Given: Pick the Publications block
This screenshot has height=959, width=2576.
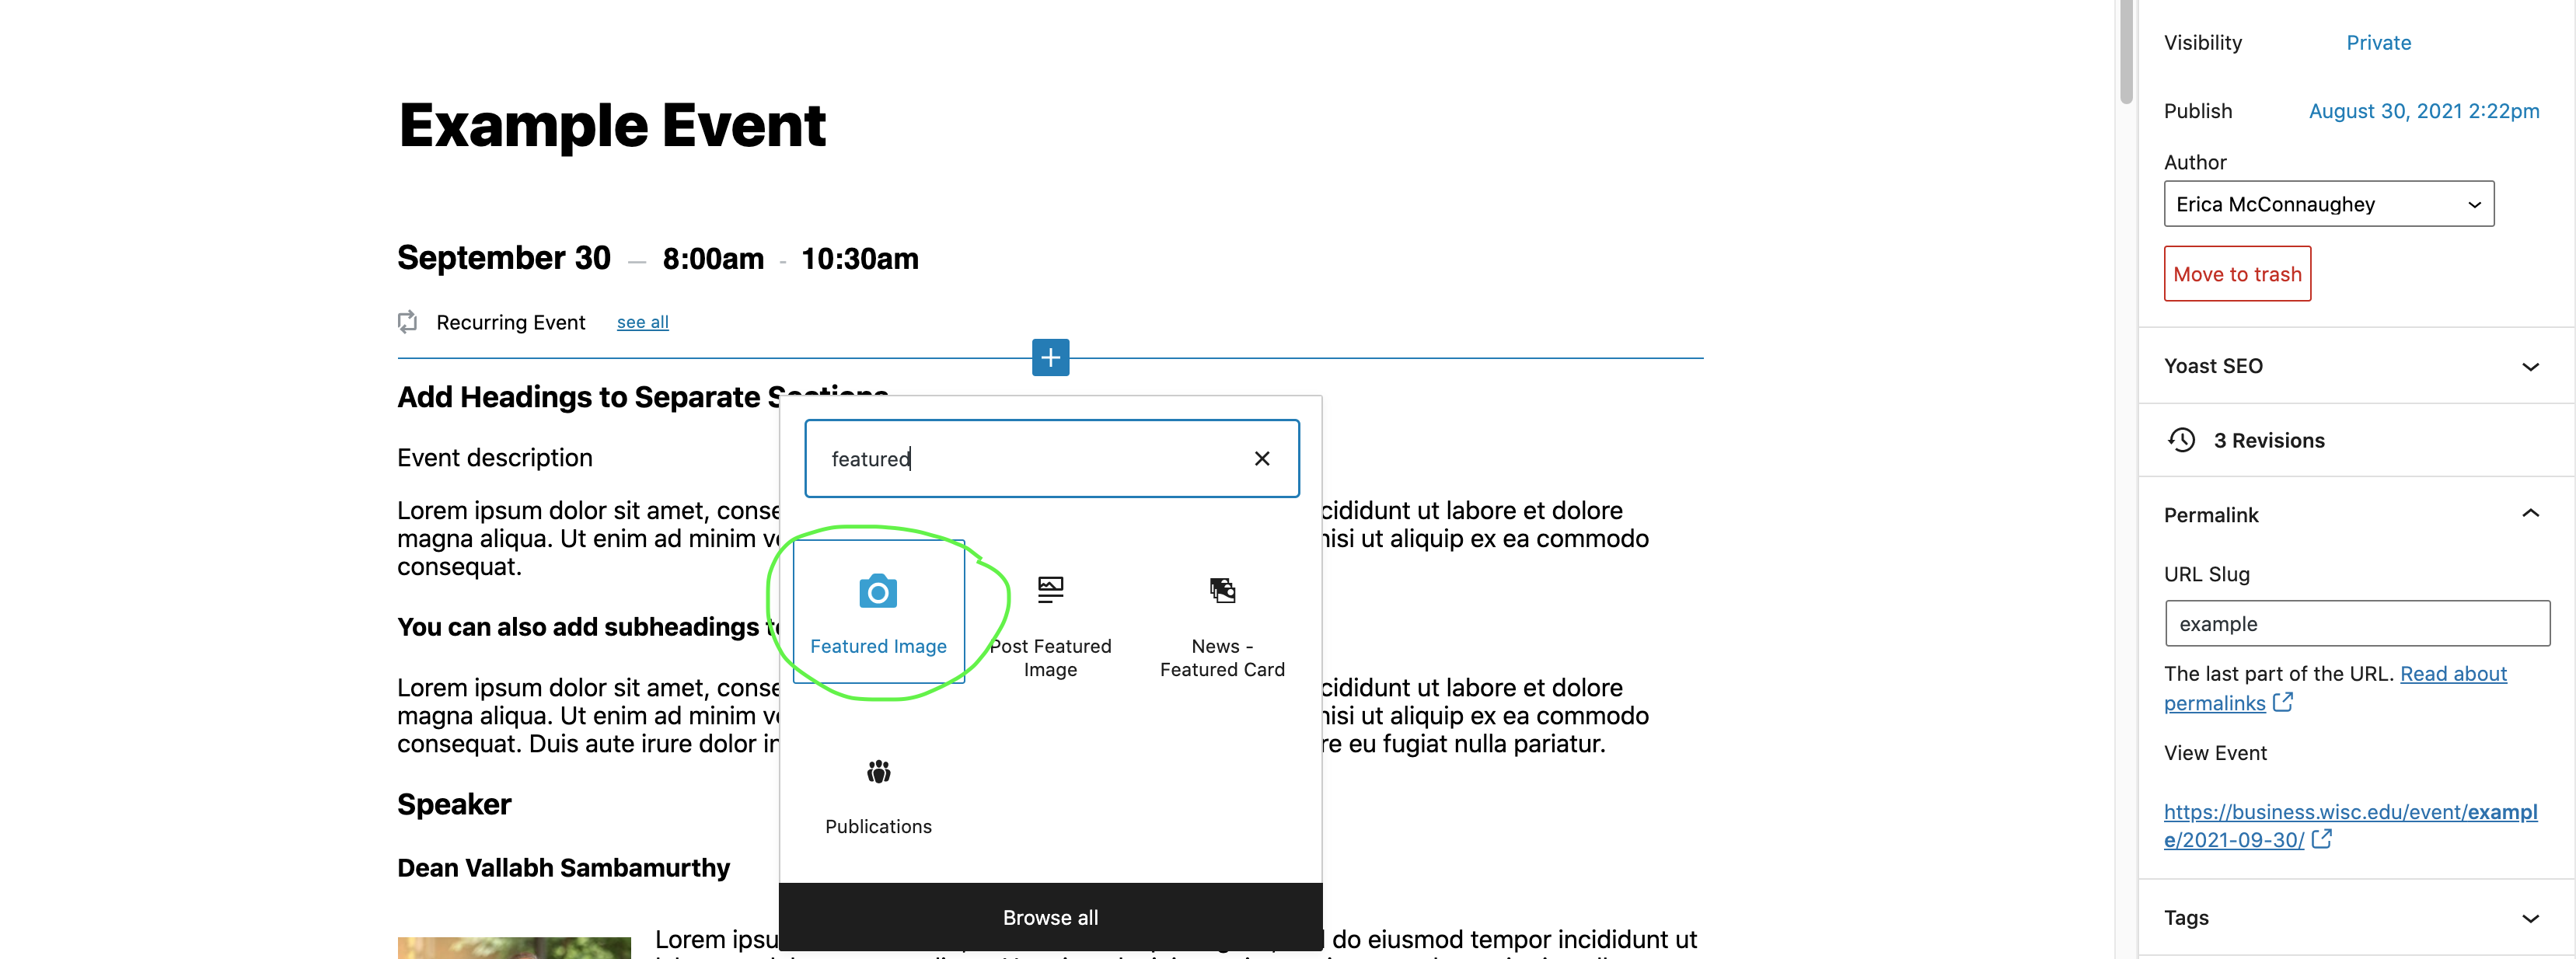Looking at the screenshot, I should click(x=878, y=796).
